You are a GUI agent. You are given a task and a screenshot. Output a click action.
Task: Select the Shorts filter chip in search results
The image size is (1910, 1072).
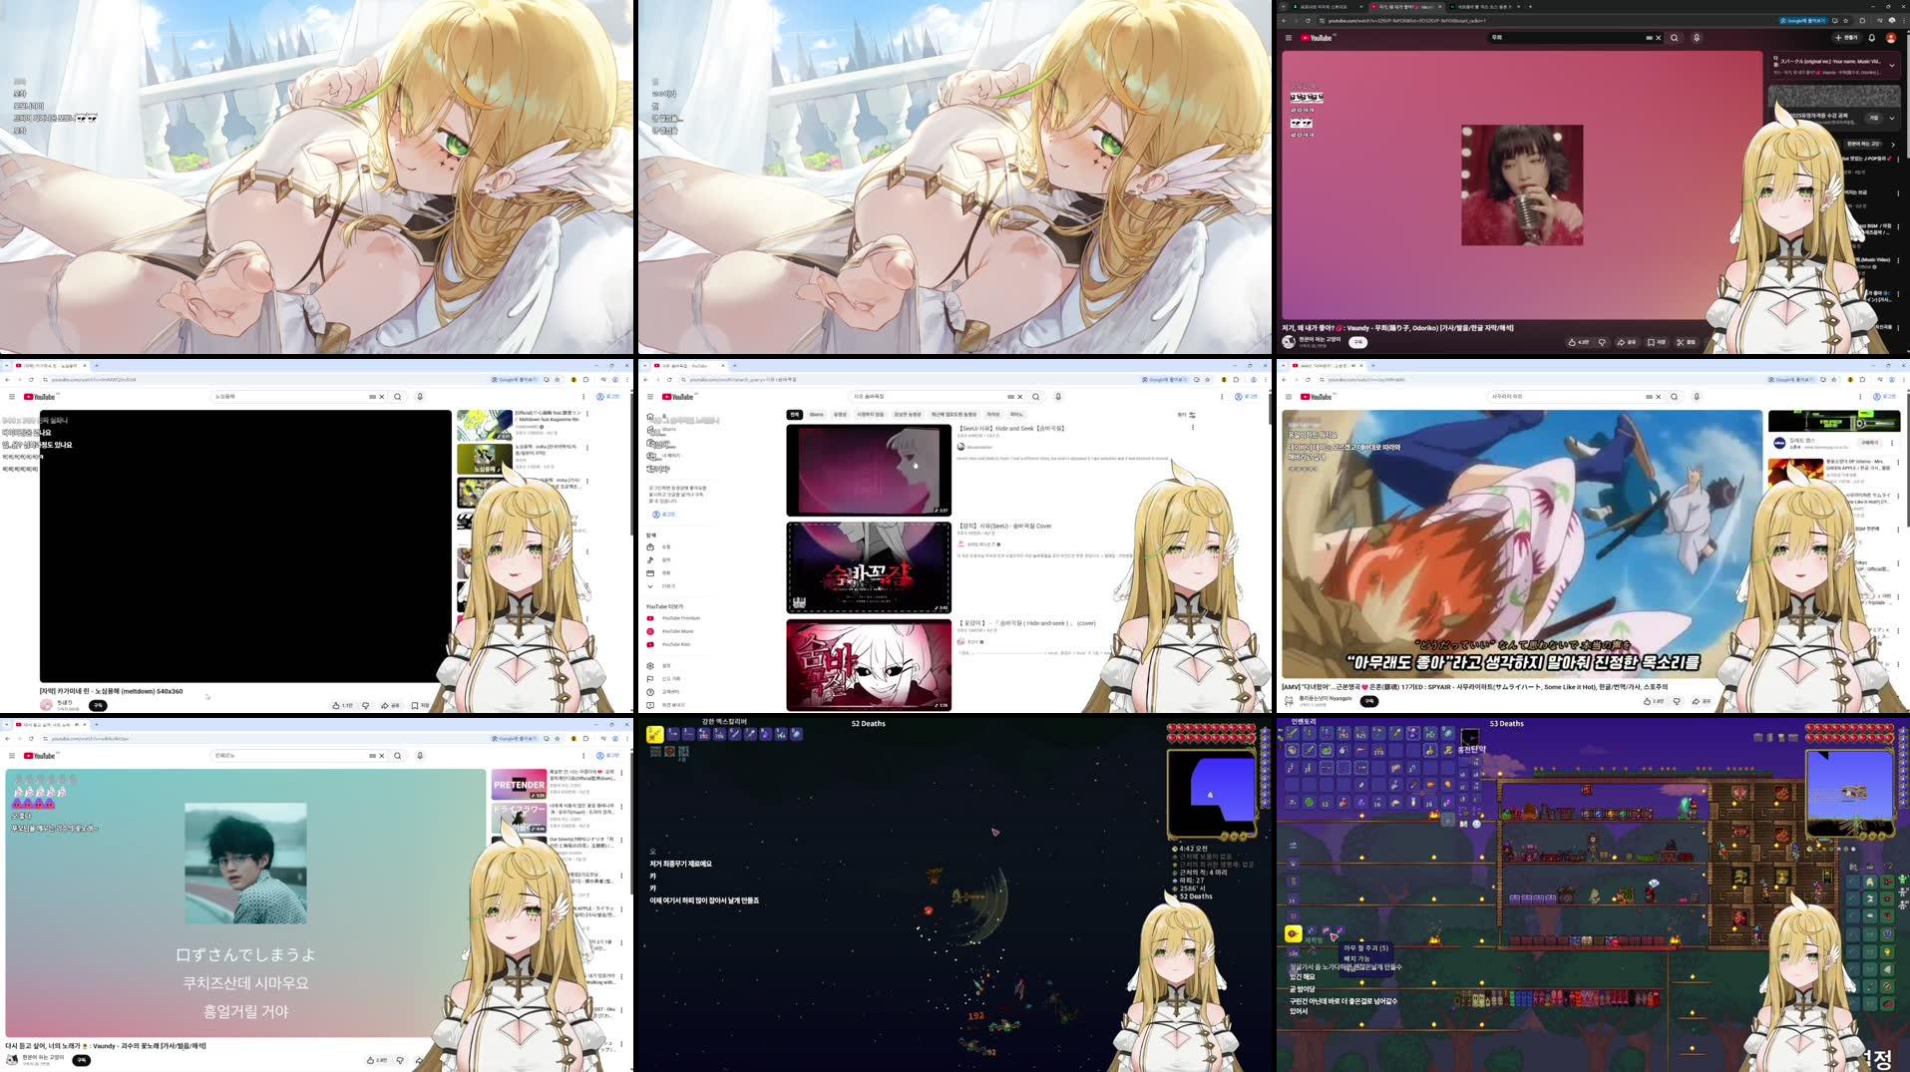pyautogui.click(x=816, y=415)
